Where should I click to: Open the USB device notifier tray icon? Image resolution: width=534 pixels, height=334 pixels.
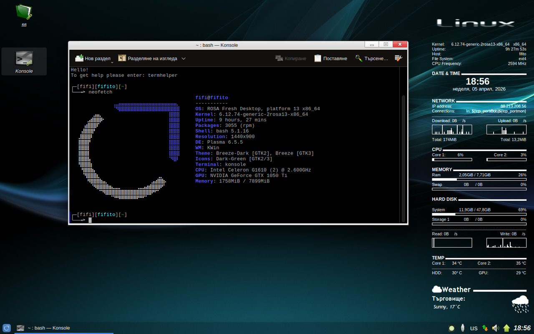click(462, 328)
